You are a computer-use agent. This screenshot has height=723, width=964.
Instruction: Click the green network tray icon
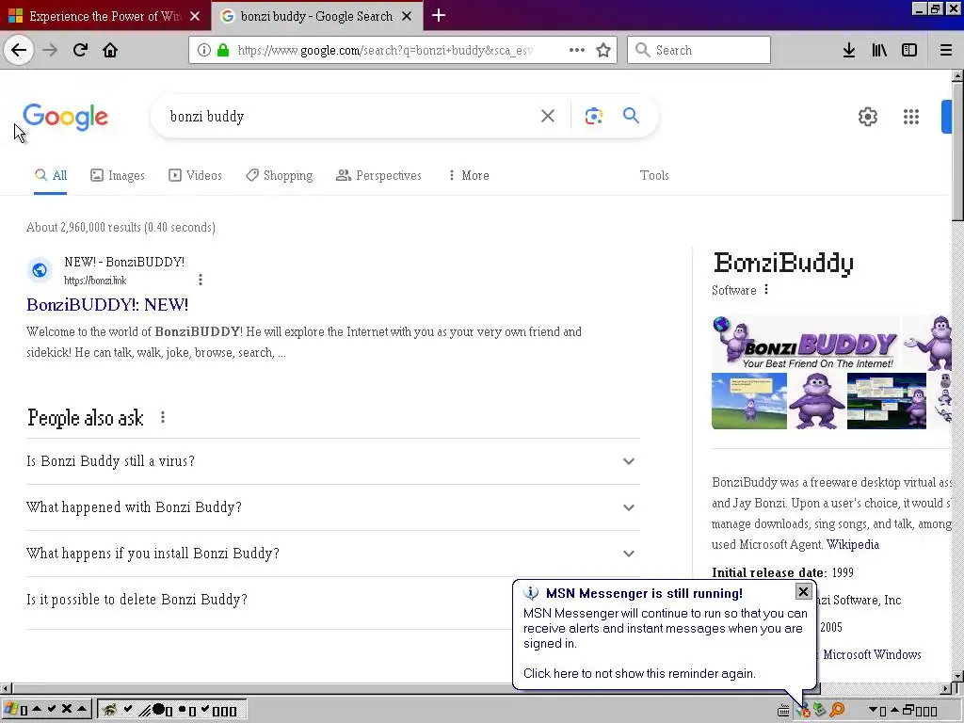coord(819,710)
